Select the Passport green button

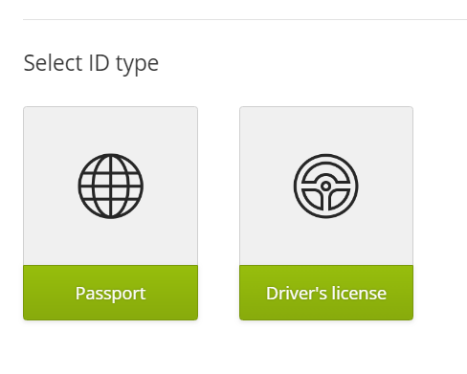pyautogui.click(x=110, y=293)
